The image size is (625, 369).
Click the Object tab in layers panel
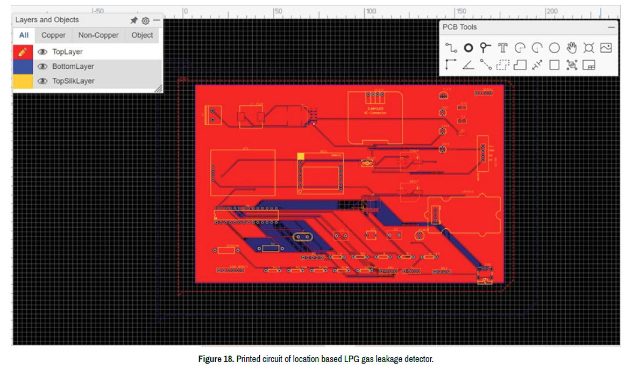[x=142, y=35]
